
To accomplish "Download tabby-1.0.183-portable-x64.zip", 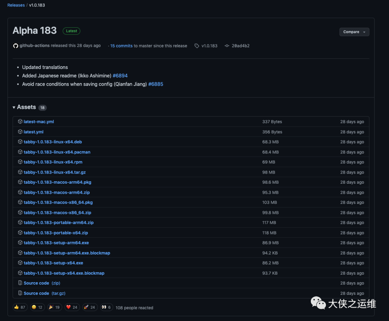I will [x=55, y=233].
